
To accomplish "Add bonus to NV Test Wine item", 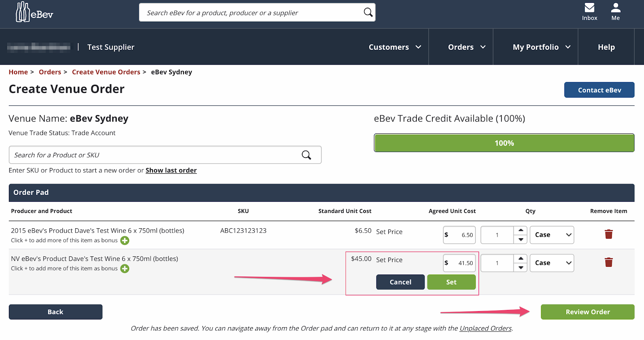I will tap(125, 269).
